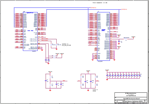
Task: Click ground symbol below the VREF divider
Action: click(x=50, y=91)
